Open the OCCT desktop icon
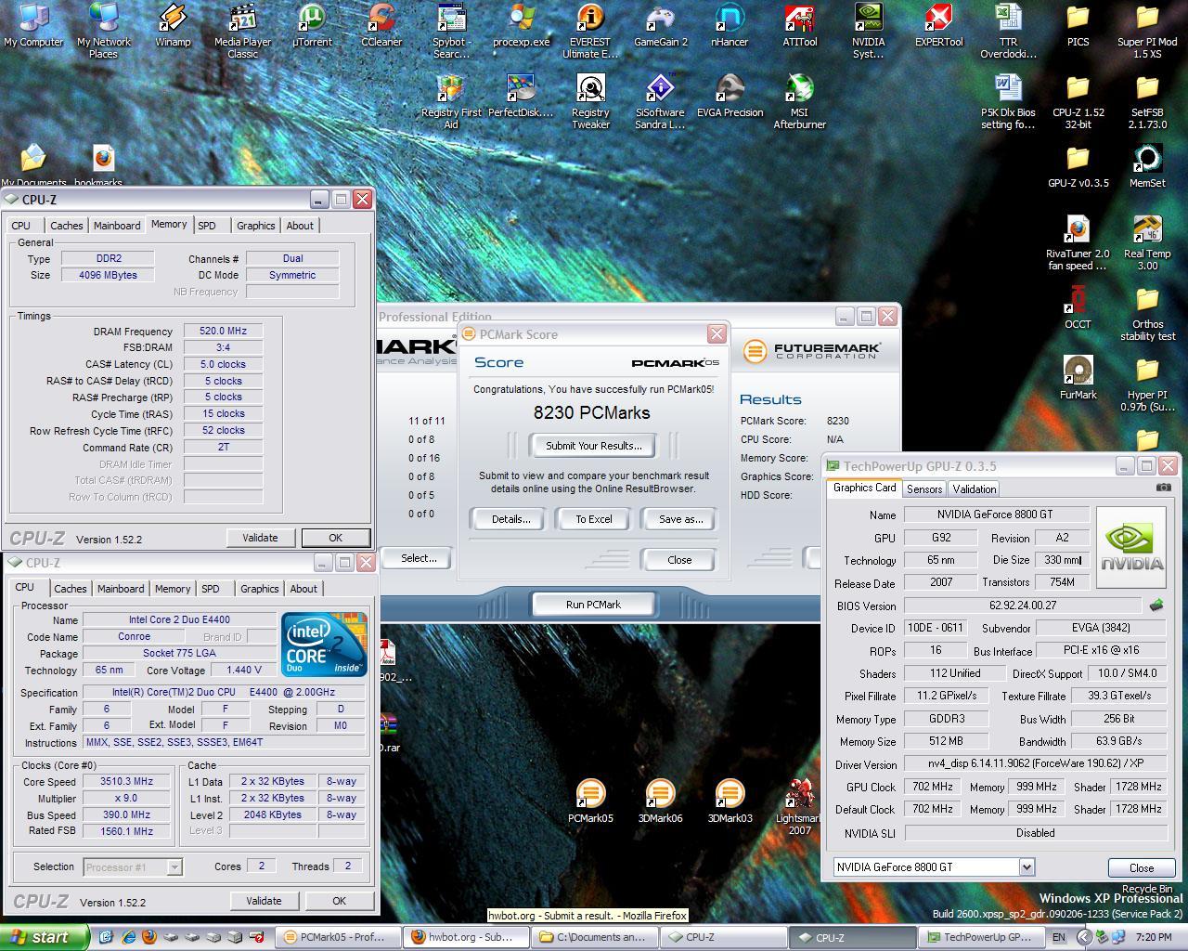Image resolution: width=1188 pixels, height=951 pixels. pos(1078,307)
